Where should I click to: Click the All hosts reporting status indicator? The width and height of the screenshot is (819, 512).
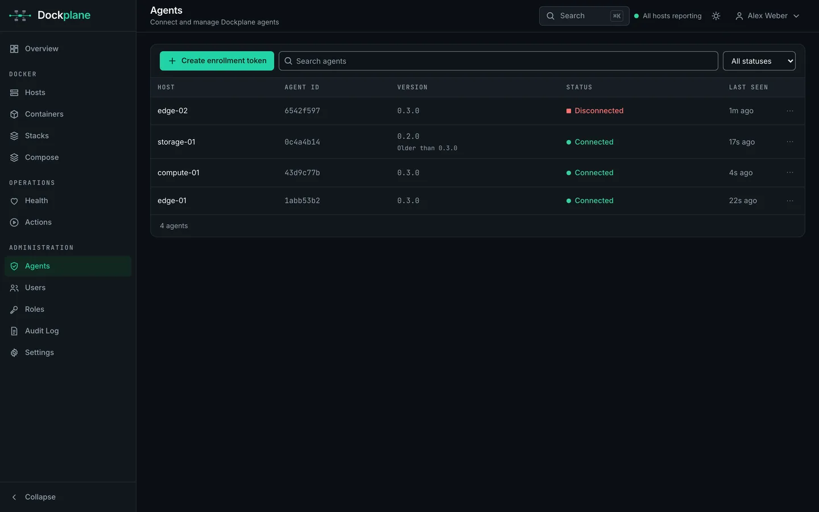pos(668,16)
